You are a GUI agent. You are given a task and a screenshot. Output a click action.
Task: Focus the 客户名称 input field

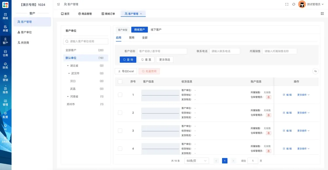coord(162,51)
